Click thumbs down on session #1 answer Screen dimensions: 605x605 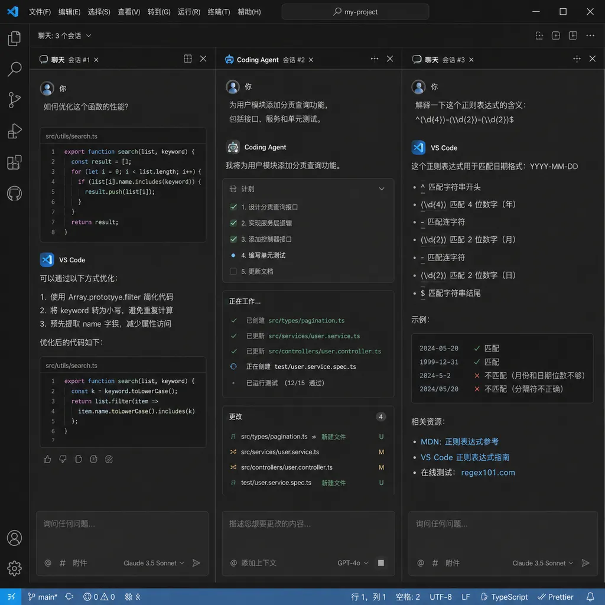point(63,459)
